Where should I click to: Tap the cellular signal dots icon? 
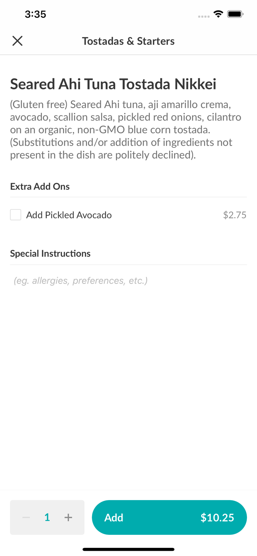[204, 16]
